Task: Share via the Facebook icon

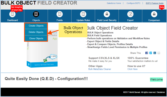Action: point(147,53)
